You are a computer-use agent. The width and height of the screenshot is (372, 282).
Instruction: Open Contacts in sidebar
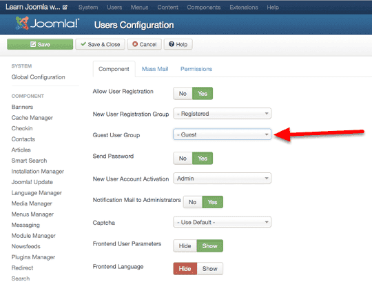[23, 139]
